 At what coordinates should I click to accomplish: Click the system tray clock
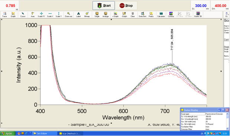225,133
